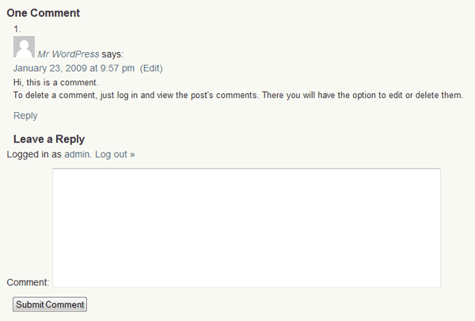475x321 pixels.
Task: Click the Mr WordPress gravatar avatar image
Action: [24, 47]
